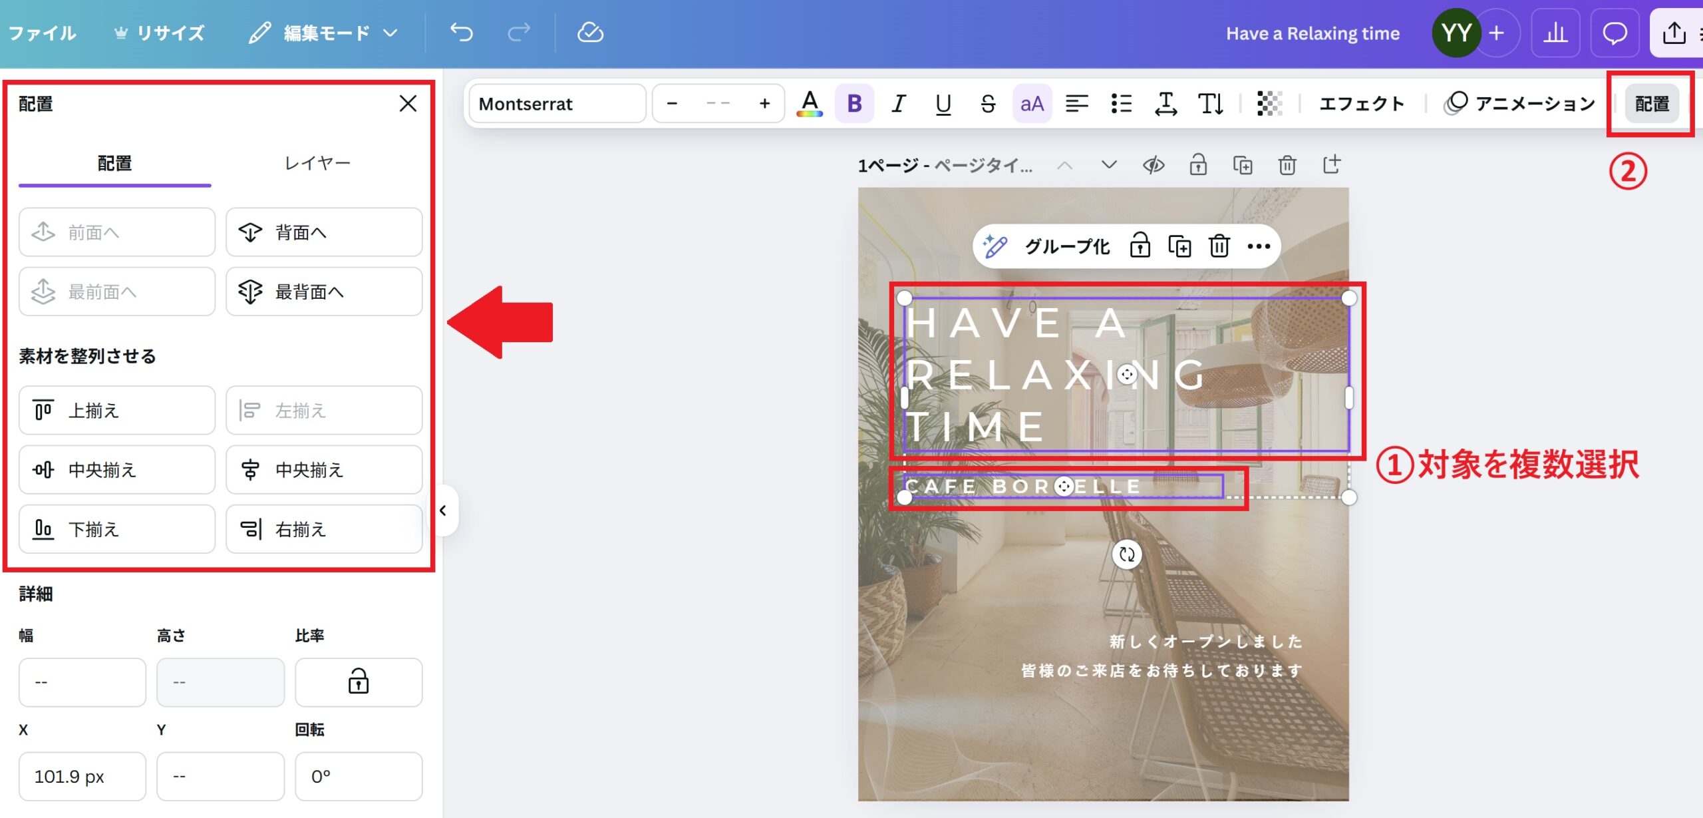Open the analytics bar chart icon
This screenshot has width=1703, height=818.
(1555, 33)
